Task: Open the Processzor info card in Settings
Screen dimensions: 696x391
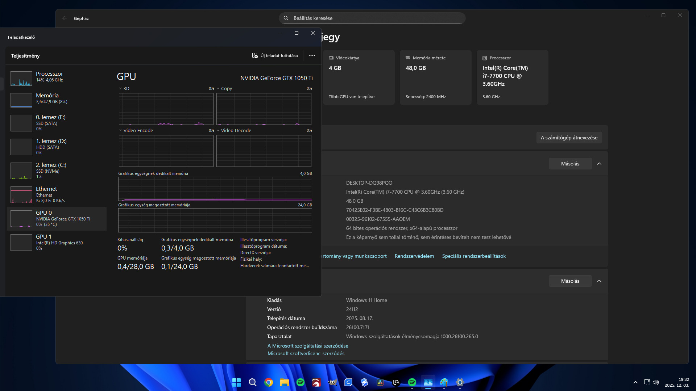Action: tap(513, 77)
